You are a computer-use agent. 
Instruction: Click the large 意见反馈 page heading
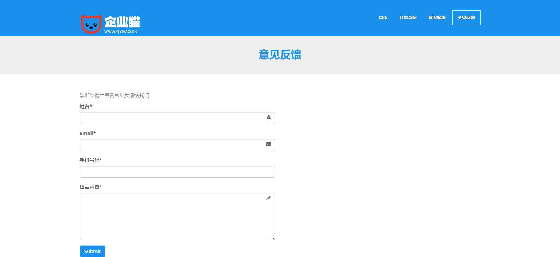point(280,55)
